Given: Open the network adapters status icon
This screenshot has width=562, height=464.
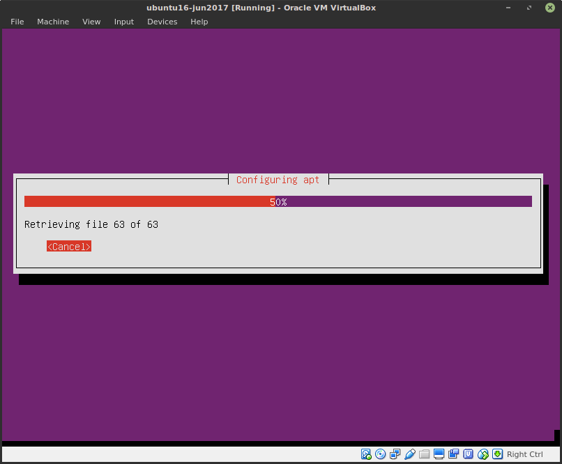Looking at the screenshot, I should tap(395, 454).
